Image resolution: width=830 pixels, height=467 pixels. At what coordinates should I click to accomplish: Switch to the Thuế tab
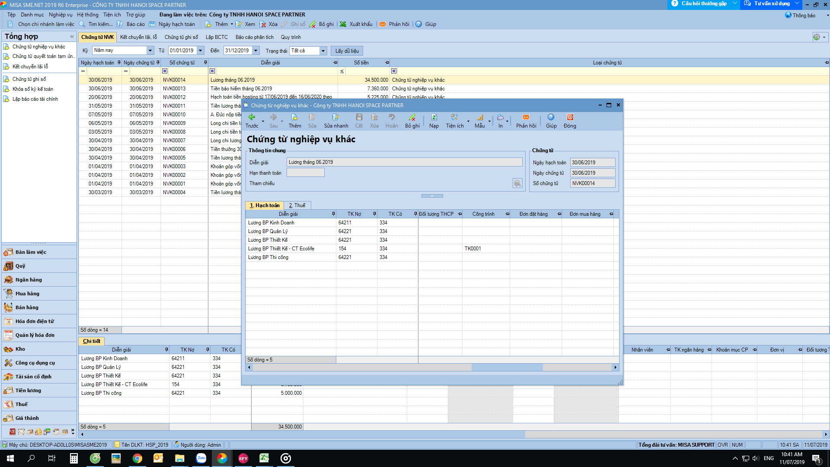[297, 205]
